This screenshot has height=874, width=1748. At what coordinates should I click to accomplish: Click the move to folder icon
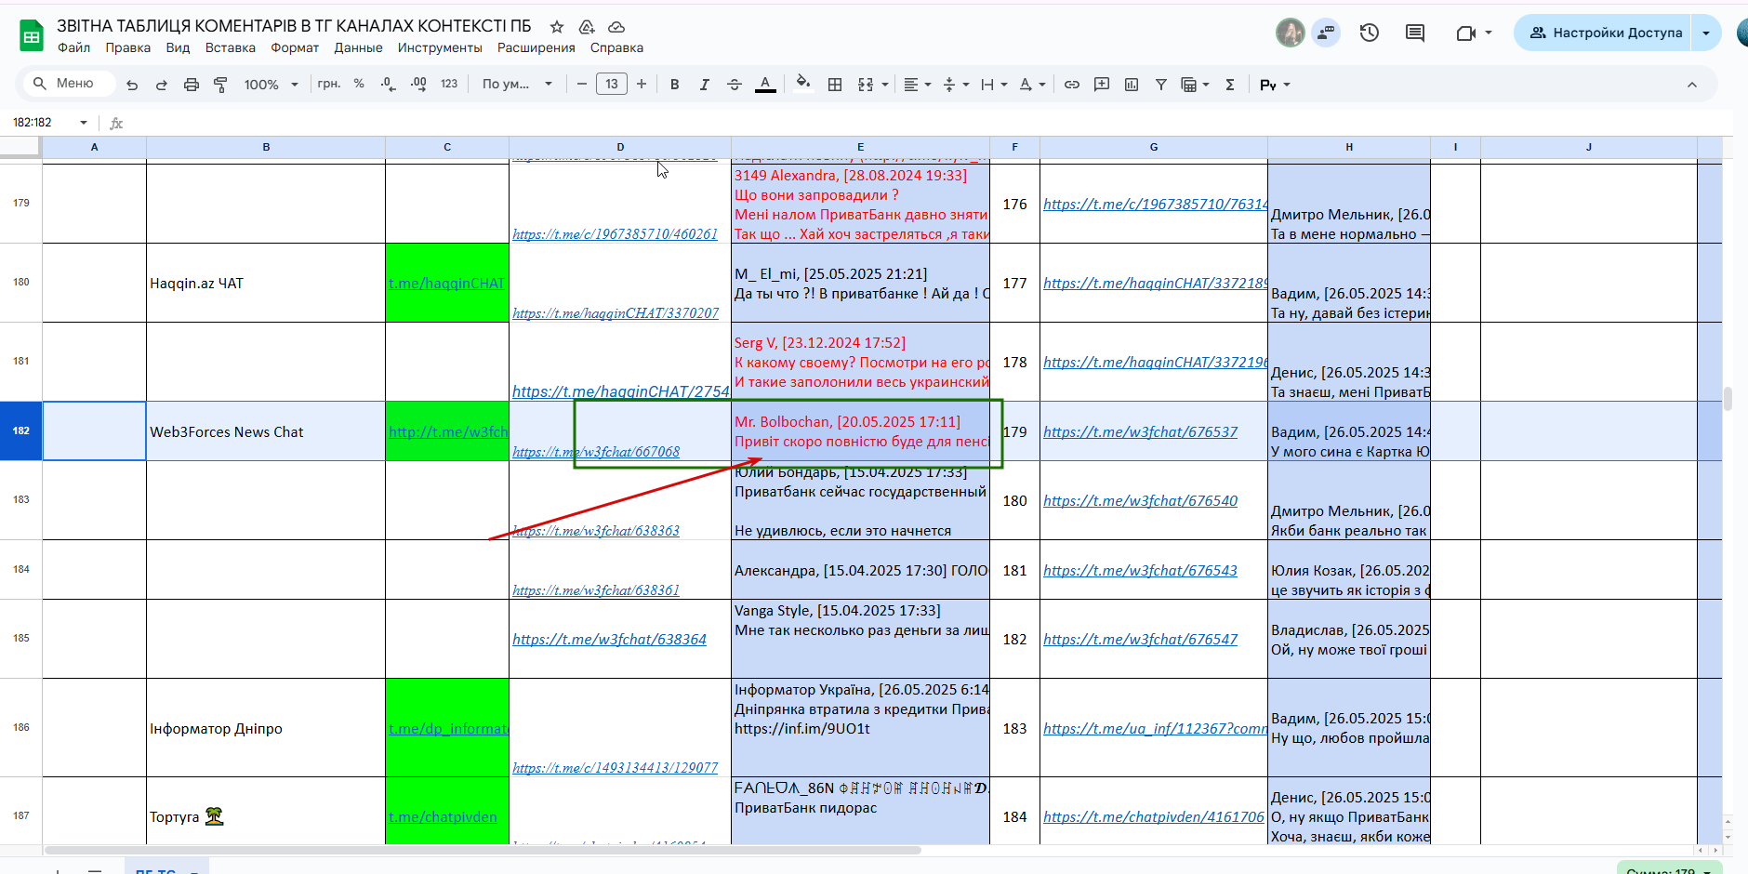(587, 27)
